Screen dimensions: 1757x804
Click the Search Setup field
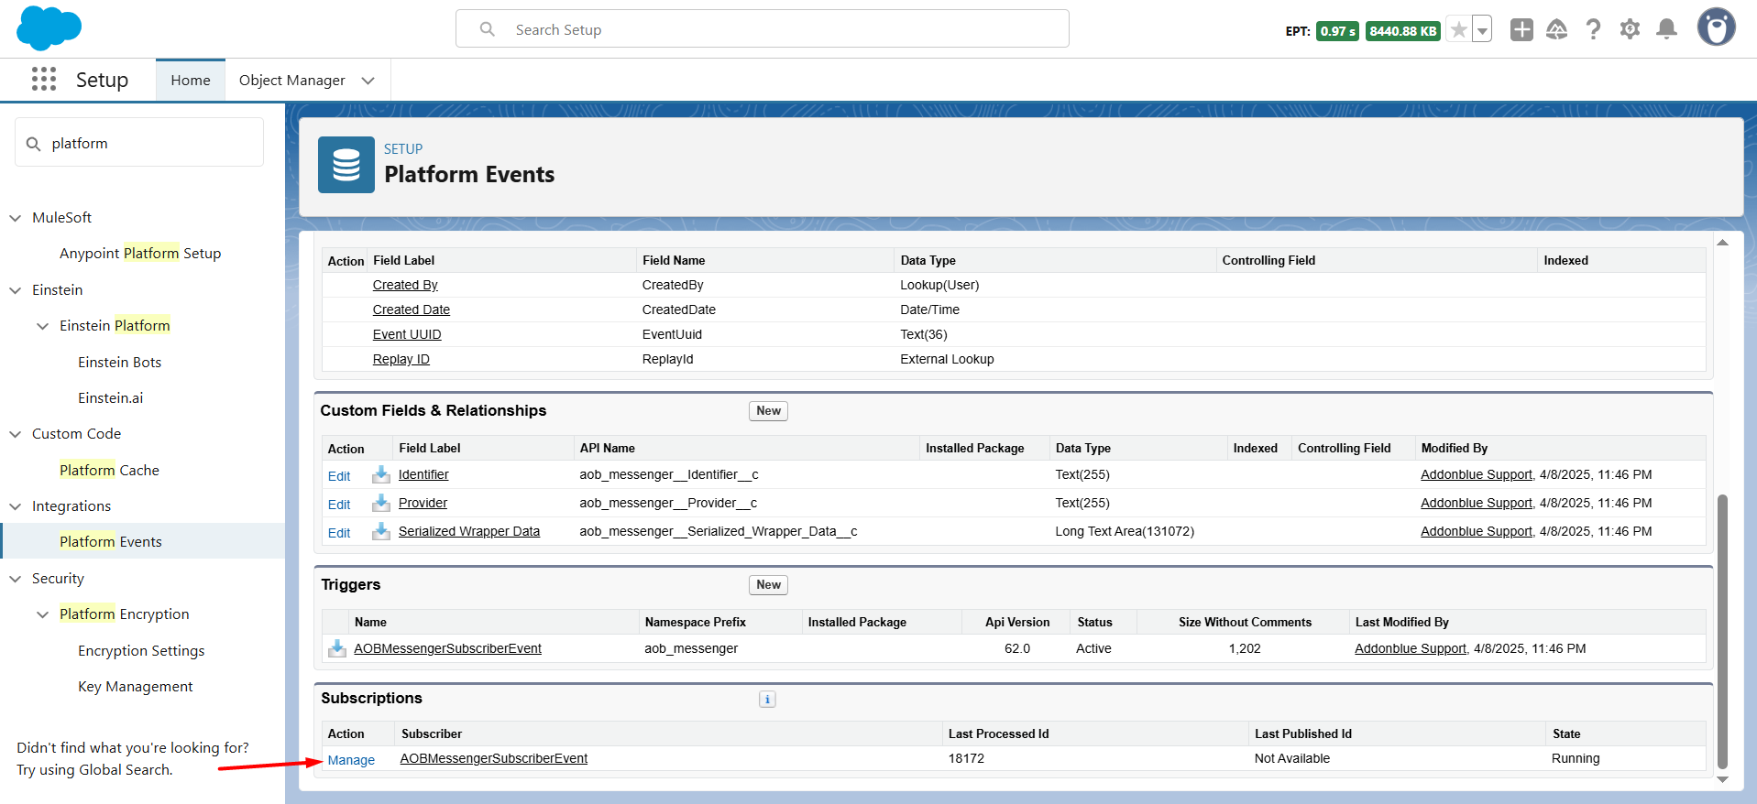coord(763,29)
